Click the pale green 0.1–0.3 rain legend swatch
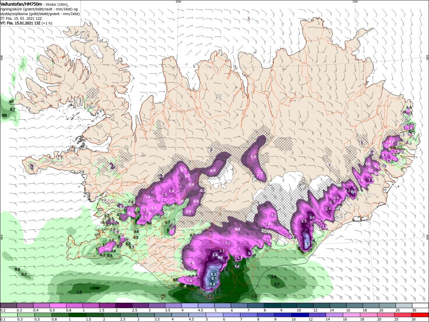This screenshot has width=429, height=322. pyautogui.click(x=9, y=315)
